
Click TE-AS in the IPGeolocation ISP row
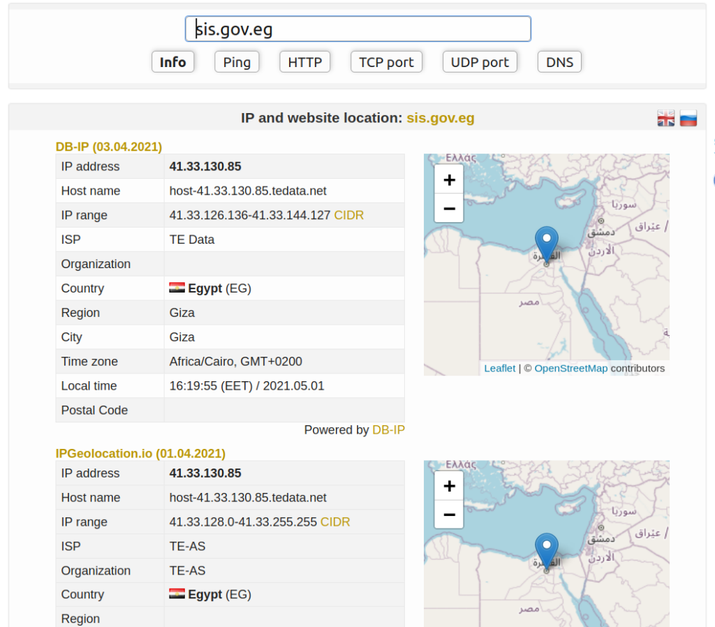[187, 546]
